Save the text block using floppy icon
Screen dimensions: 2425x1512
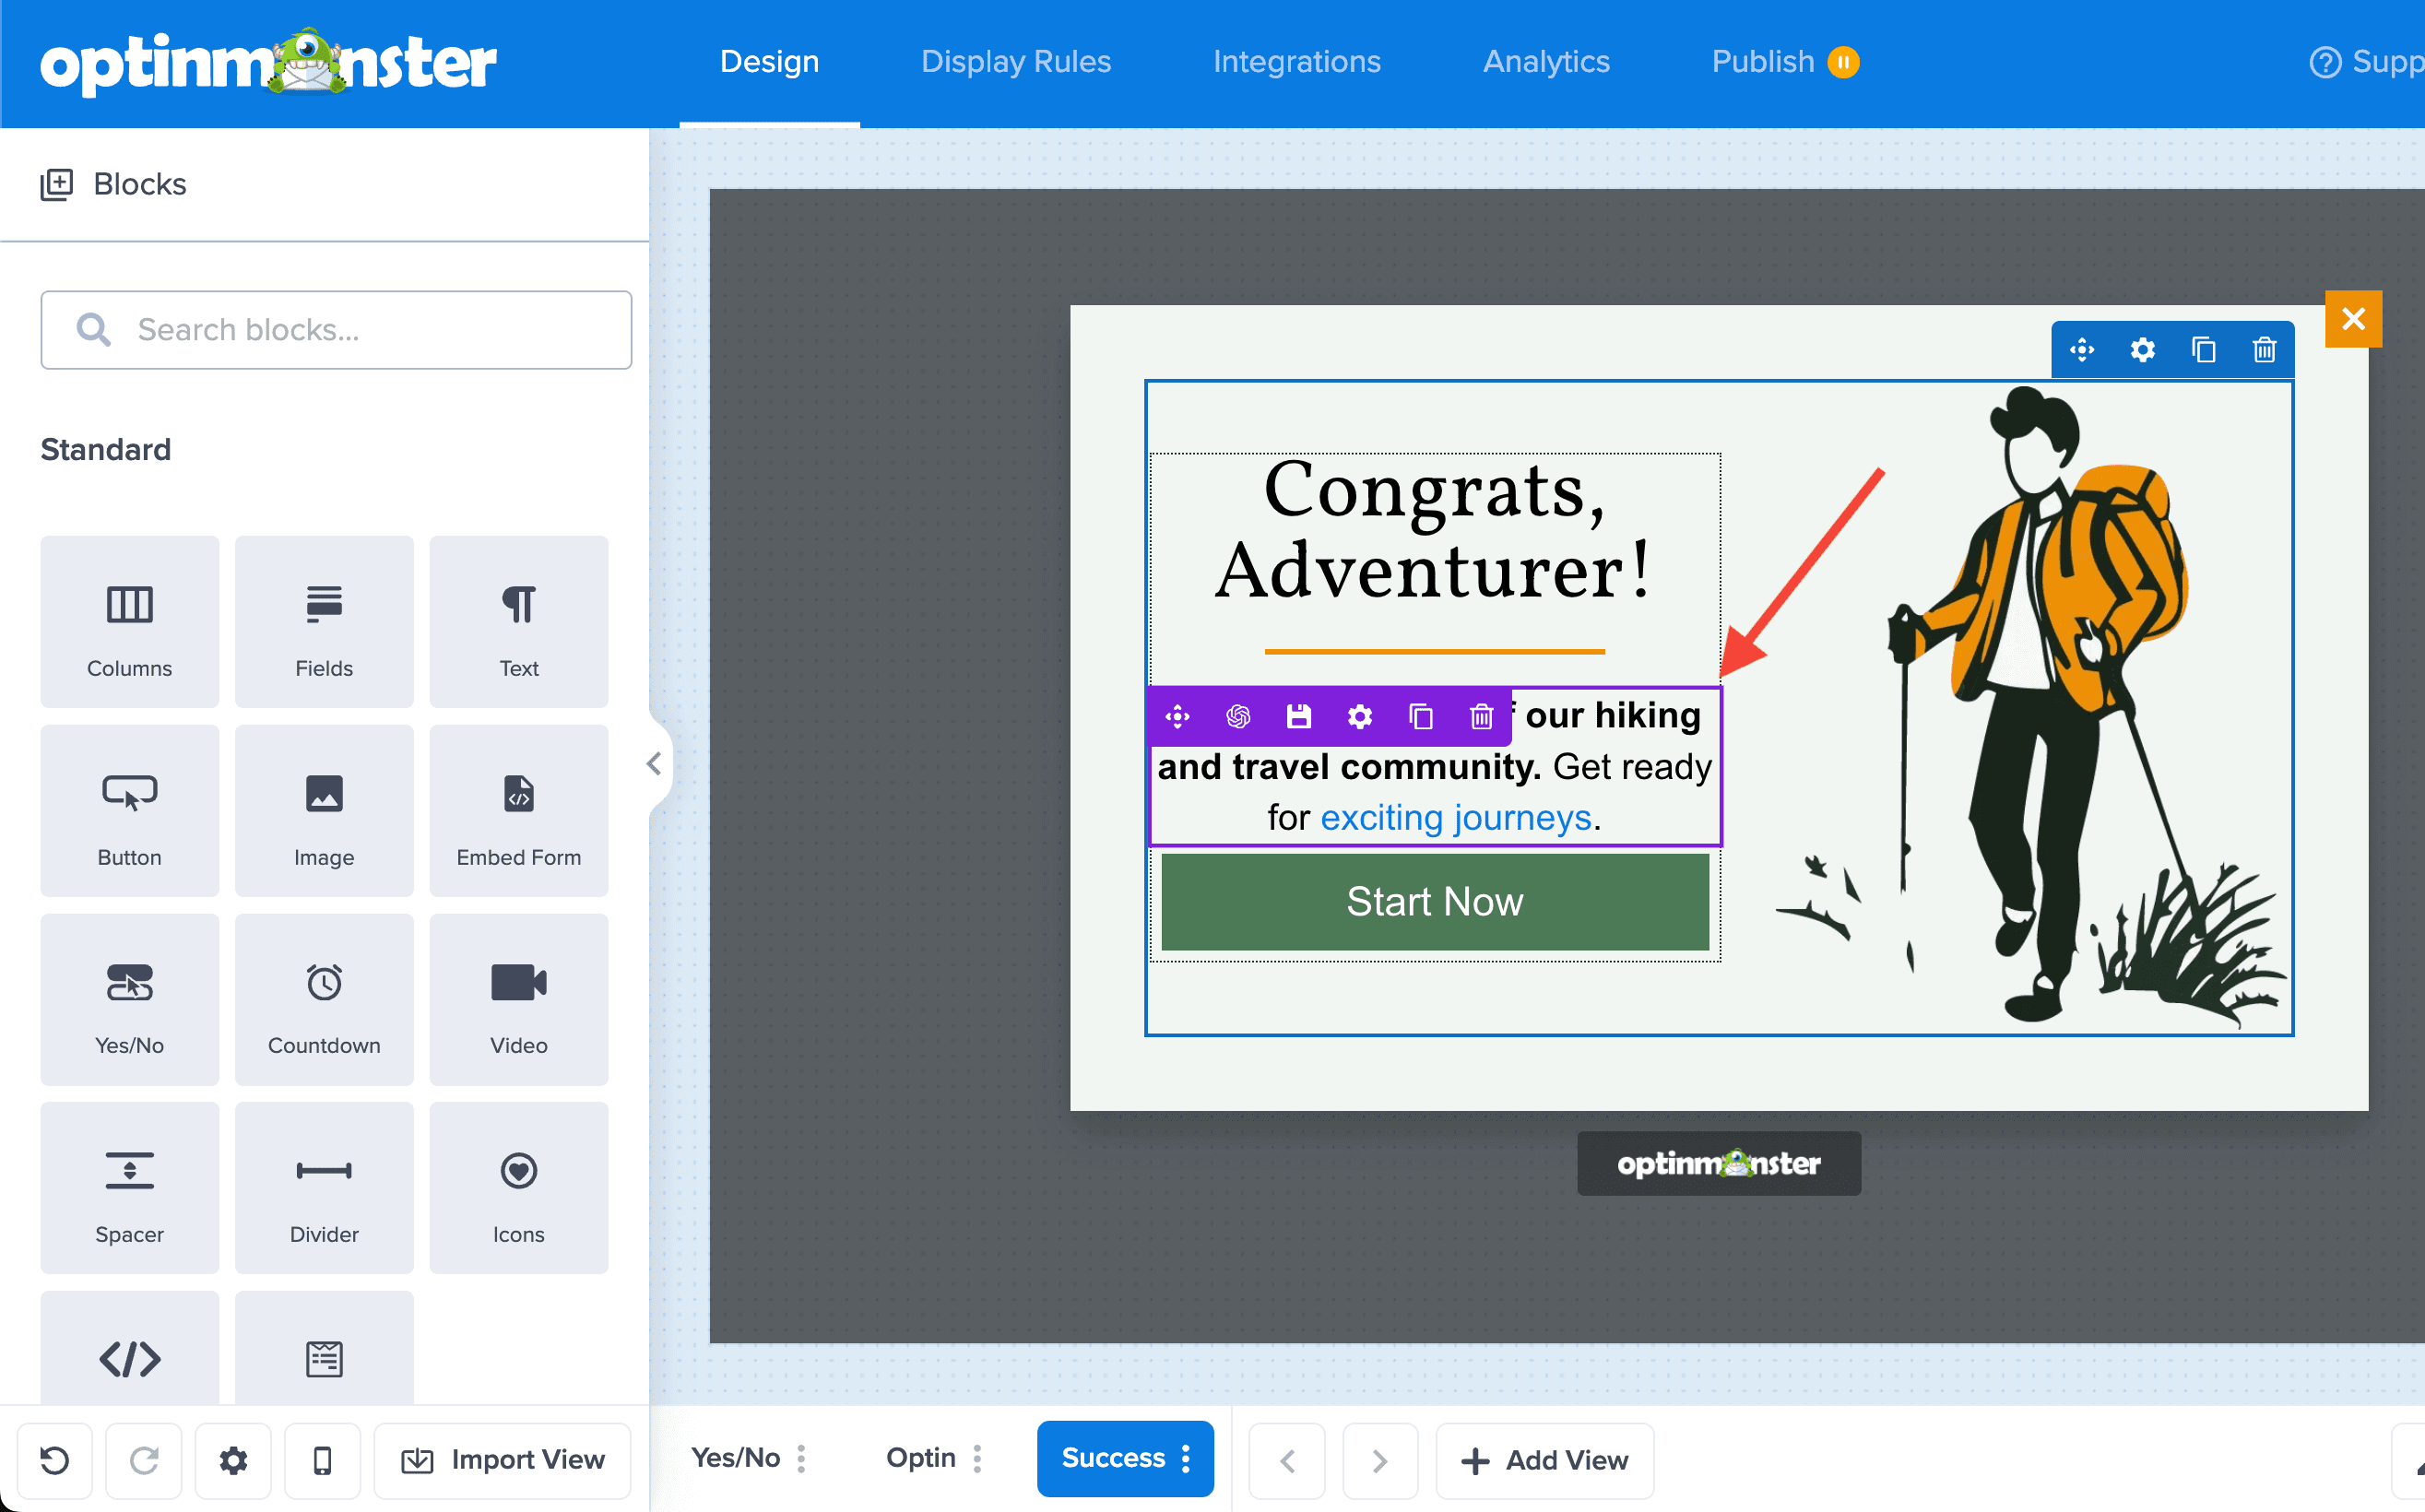point(1299,716)
